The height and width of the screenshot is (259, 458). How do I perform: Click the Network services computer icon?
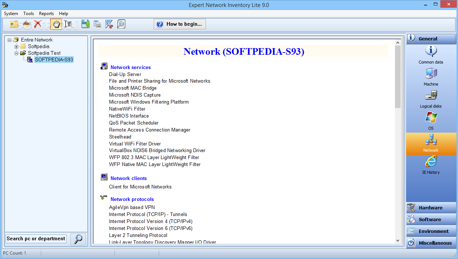(104, 66)
